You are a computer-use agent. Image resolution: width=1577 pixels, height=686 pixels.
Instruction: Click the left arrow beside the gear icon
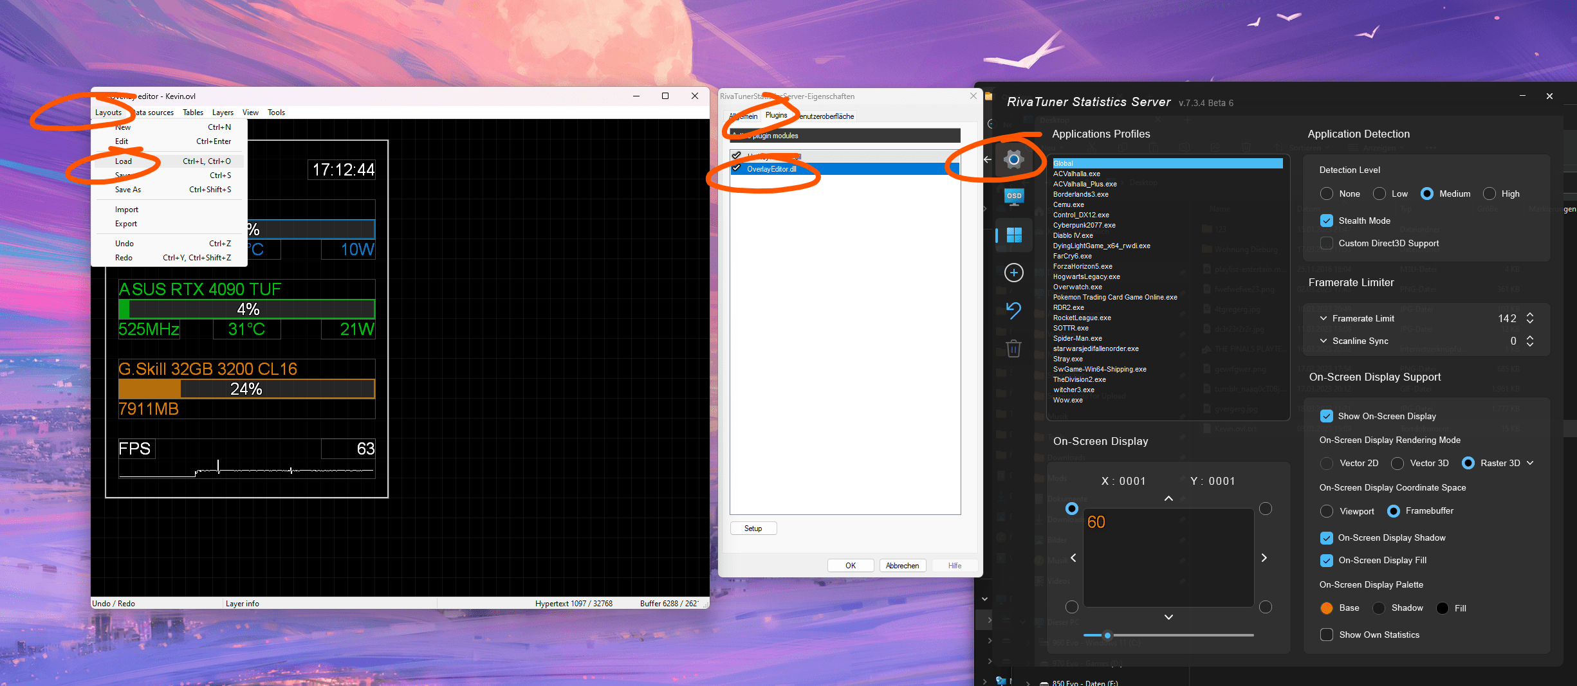tap(988, 159)
